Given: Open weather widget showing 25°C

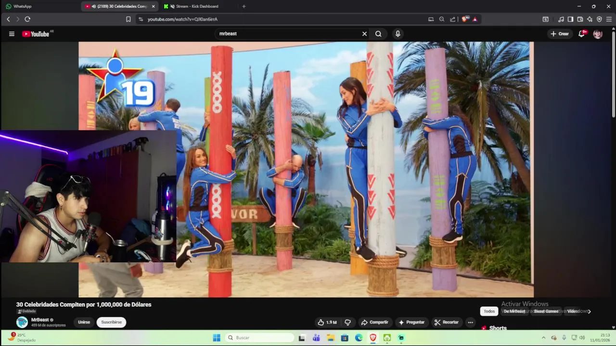Looking at the screenshot, I should (22, 337).
